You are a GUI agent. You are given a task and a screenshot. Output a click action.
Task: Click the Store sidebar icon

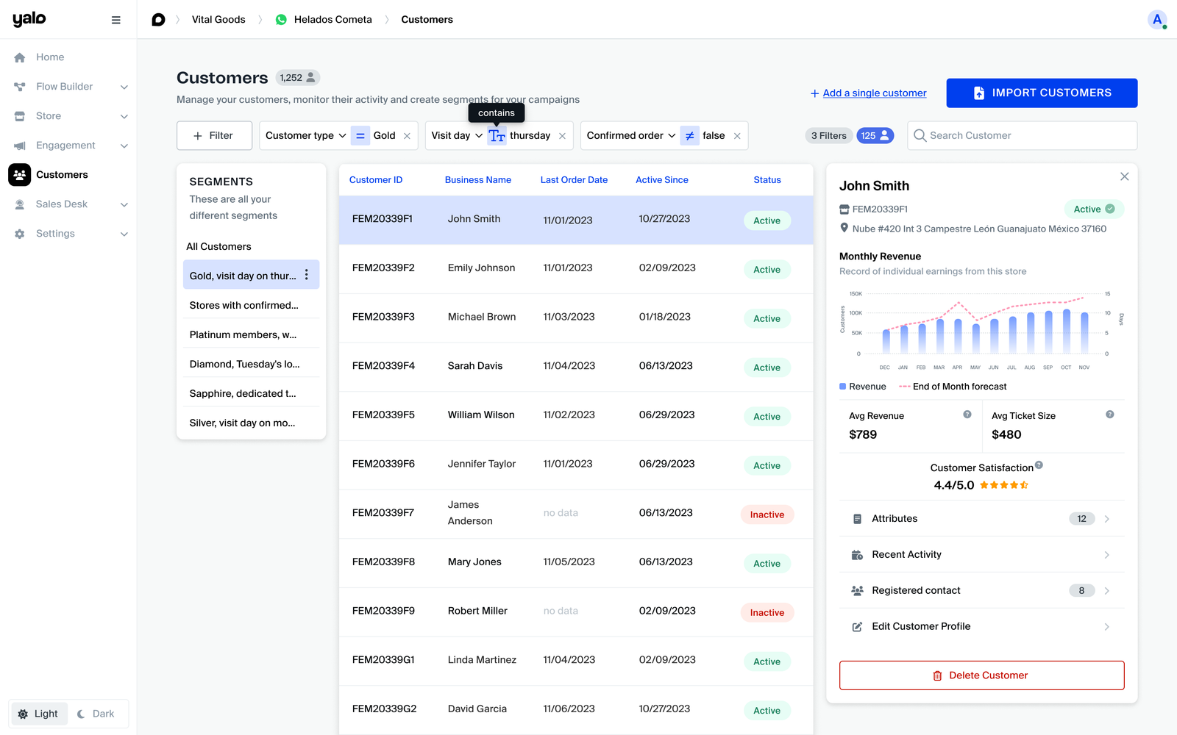point(20,116)
